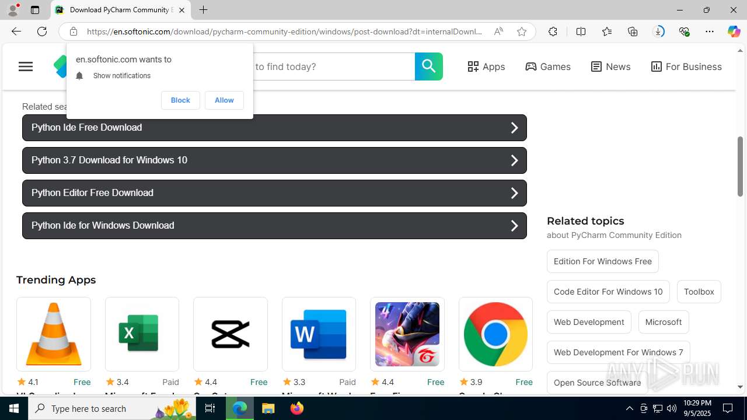
Task: Open CapCut trending app icon
Action: coord(231,334)
